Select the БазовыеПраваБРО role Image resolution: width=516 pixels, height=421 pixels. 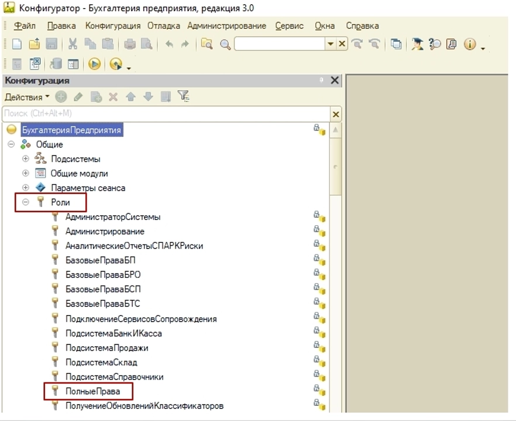pyautogui.click(x=103, y=275)
